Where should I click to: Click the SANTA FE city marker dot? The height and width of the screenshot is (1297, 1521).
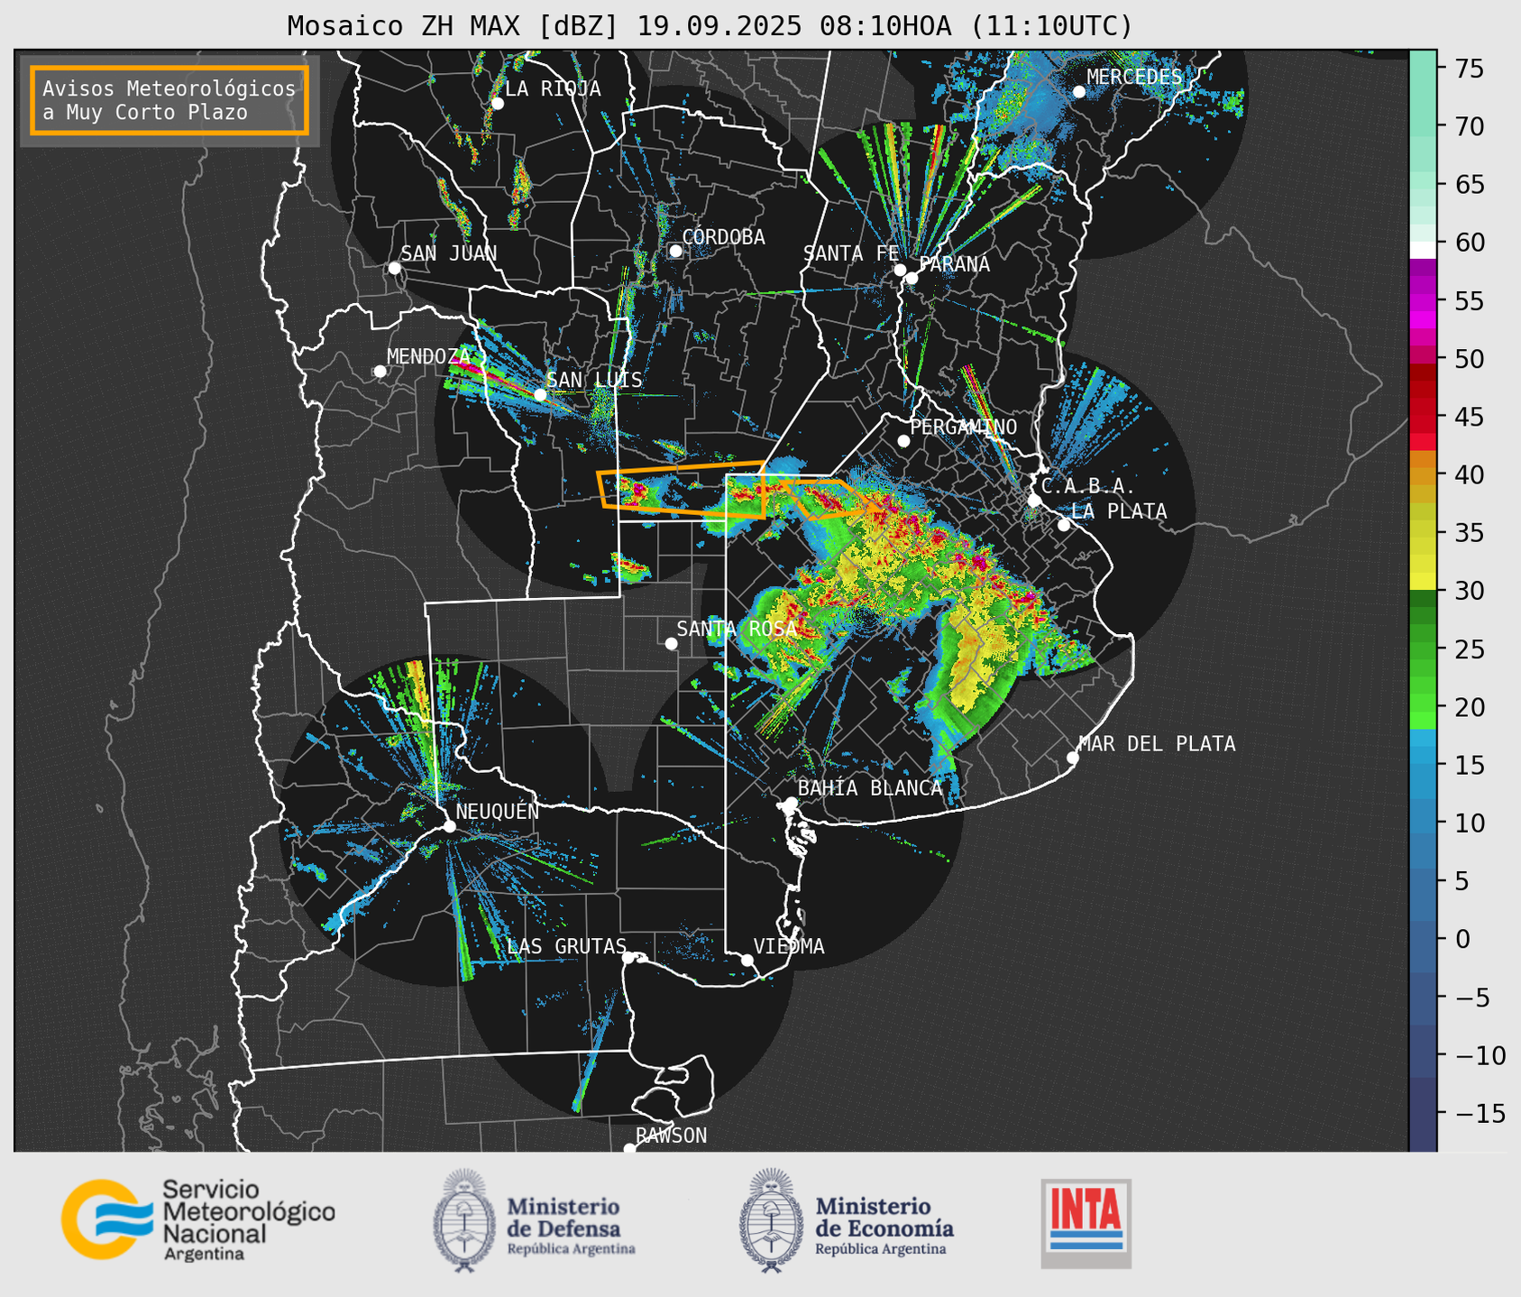(900, 270)
